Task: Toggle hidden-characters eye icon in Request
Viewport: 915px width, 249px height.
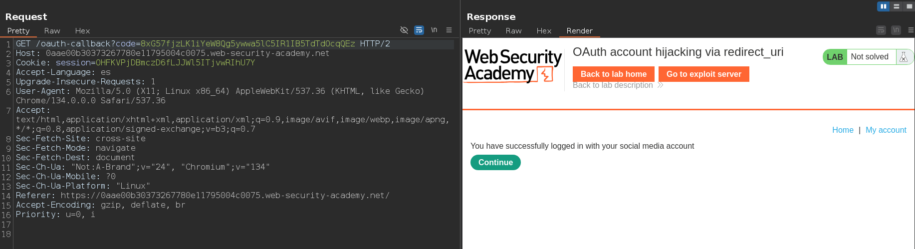Action: pyautogui.click(x=404, y=30)
